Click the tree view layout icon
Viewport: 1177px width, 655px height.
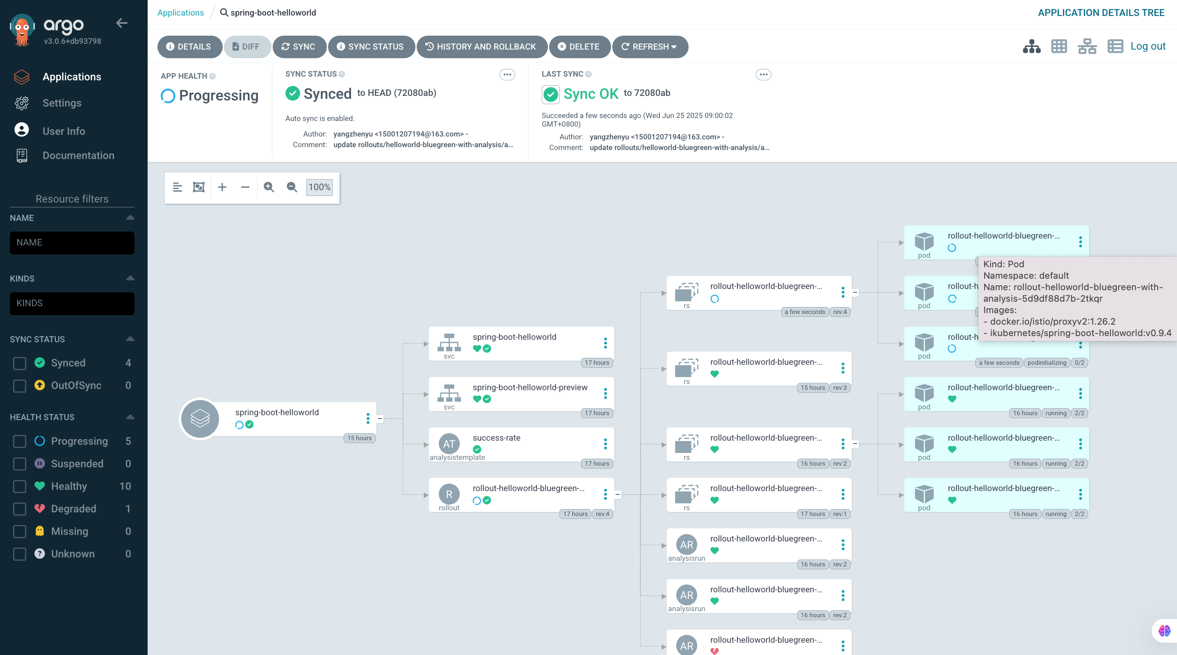pos(1031,47)
